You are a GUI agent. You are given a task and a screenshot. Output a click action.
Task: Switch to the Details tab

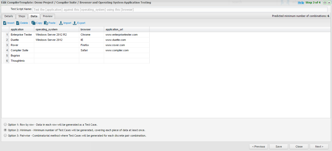coord(9,16)
